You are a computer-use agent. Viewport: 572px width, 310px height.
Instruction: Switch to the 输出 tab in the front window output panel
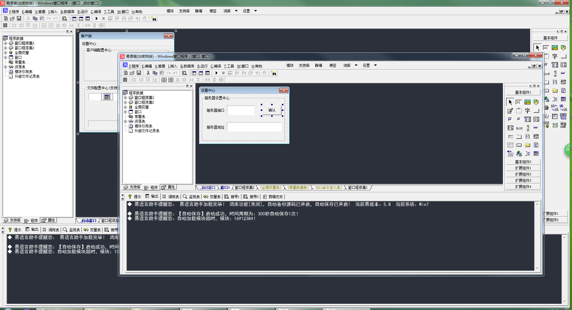click(152, 196)
